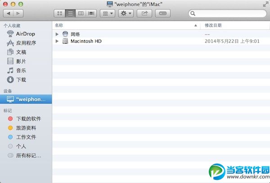Viewport: 270px width, 183px height.
Task: Click the 个人收藏 sidebar heading
Action: pyautogui.click(x=12, y=26)
